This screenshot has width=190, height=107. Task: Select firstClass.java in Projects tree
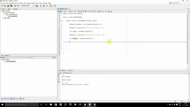[x=14, y=16]
